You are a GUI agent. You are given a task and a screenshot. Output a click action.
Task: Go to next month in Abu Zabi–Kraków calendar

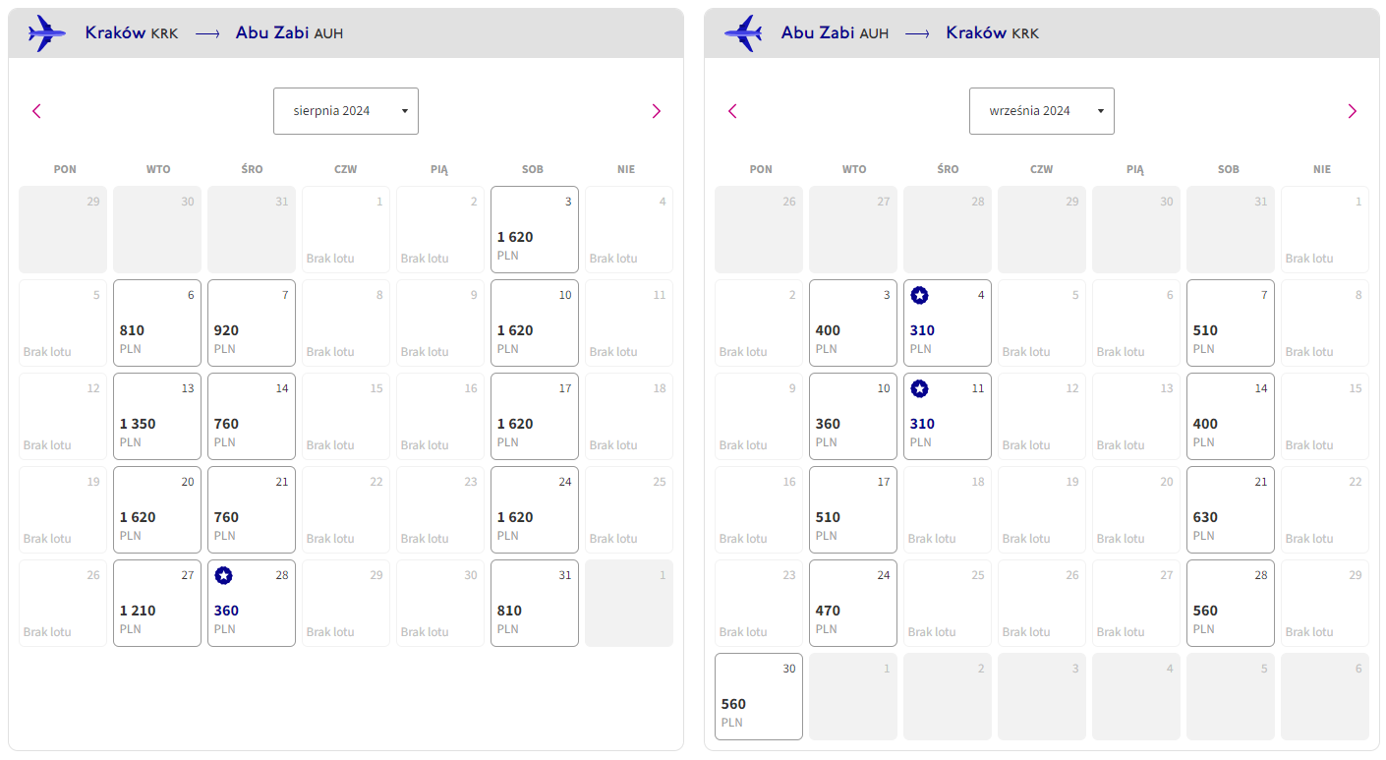1352,111
